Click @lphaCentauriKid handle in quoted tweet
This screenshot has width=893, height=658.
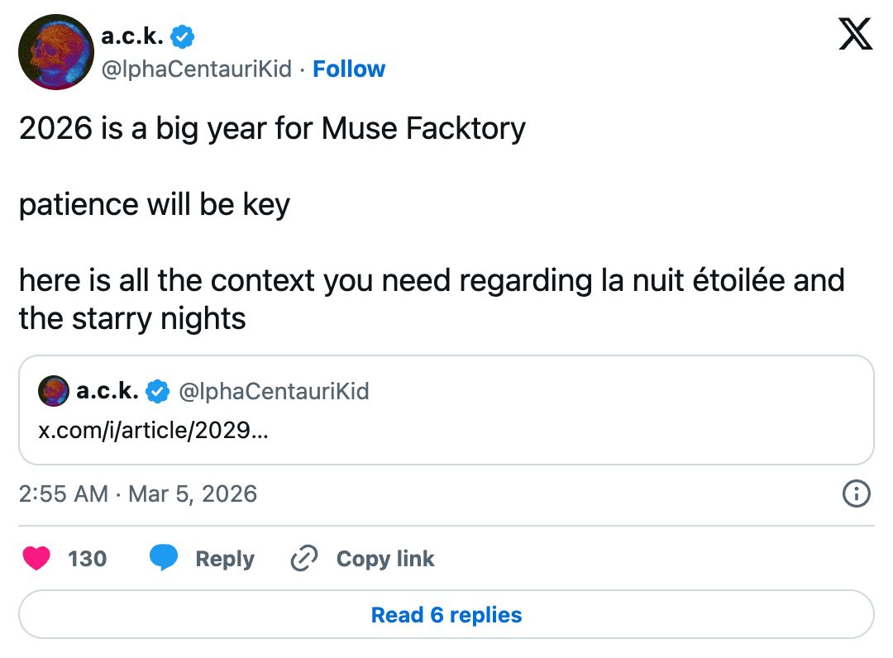274,391
